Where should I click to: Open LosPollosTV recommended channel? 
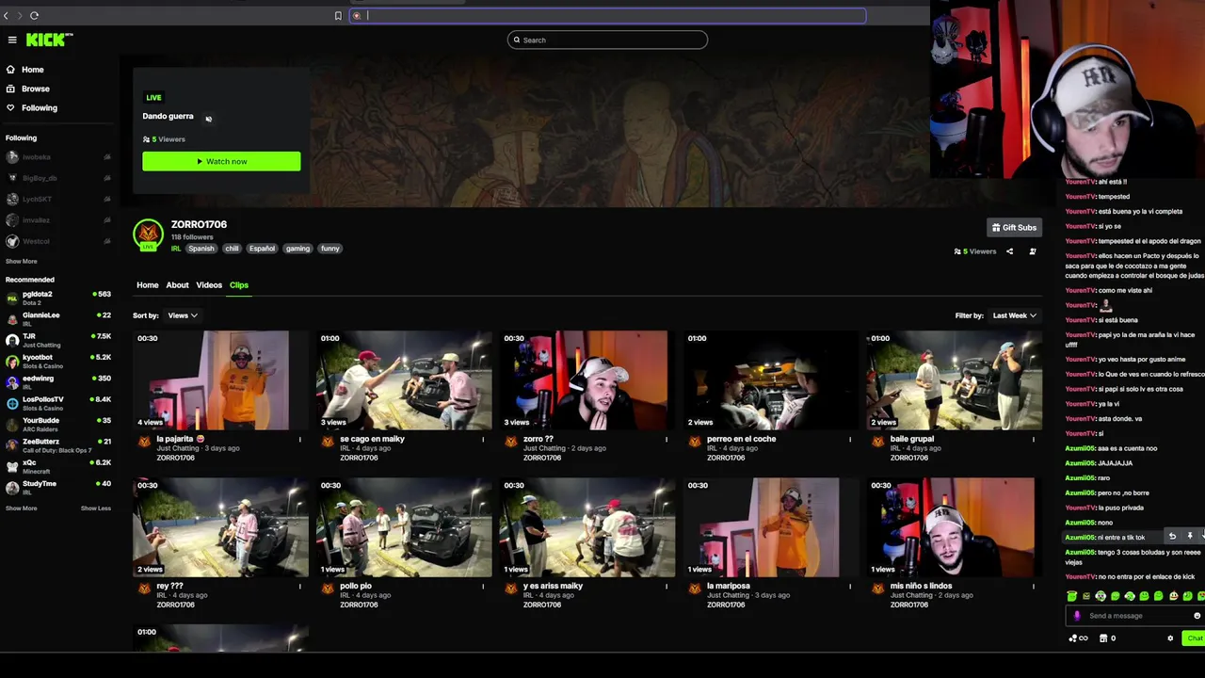pos(58,402)
